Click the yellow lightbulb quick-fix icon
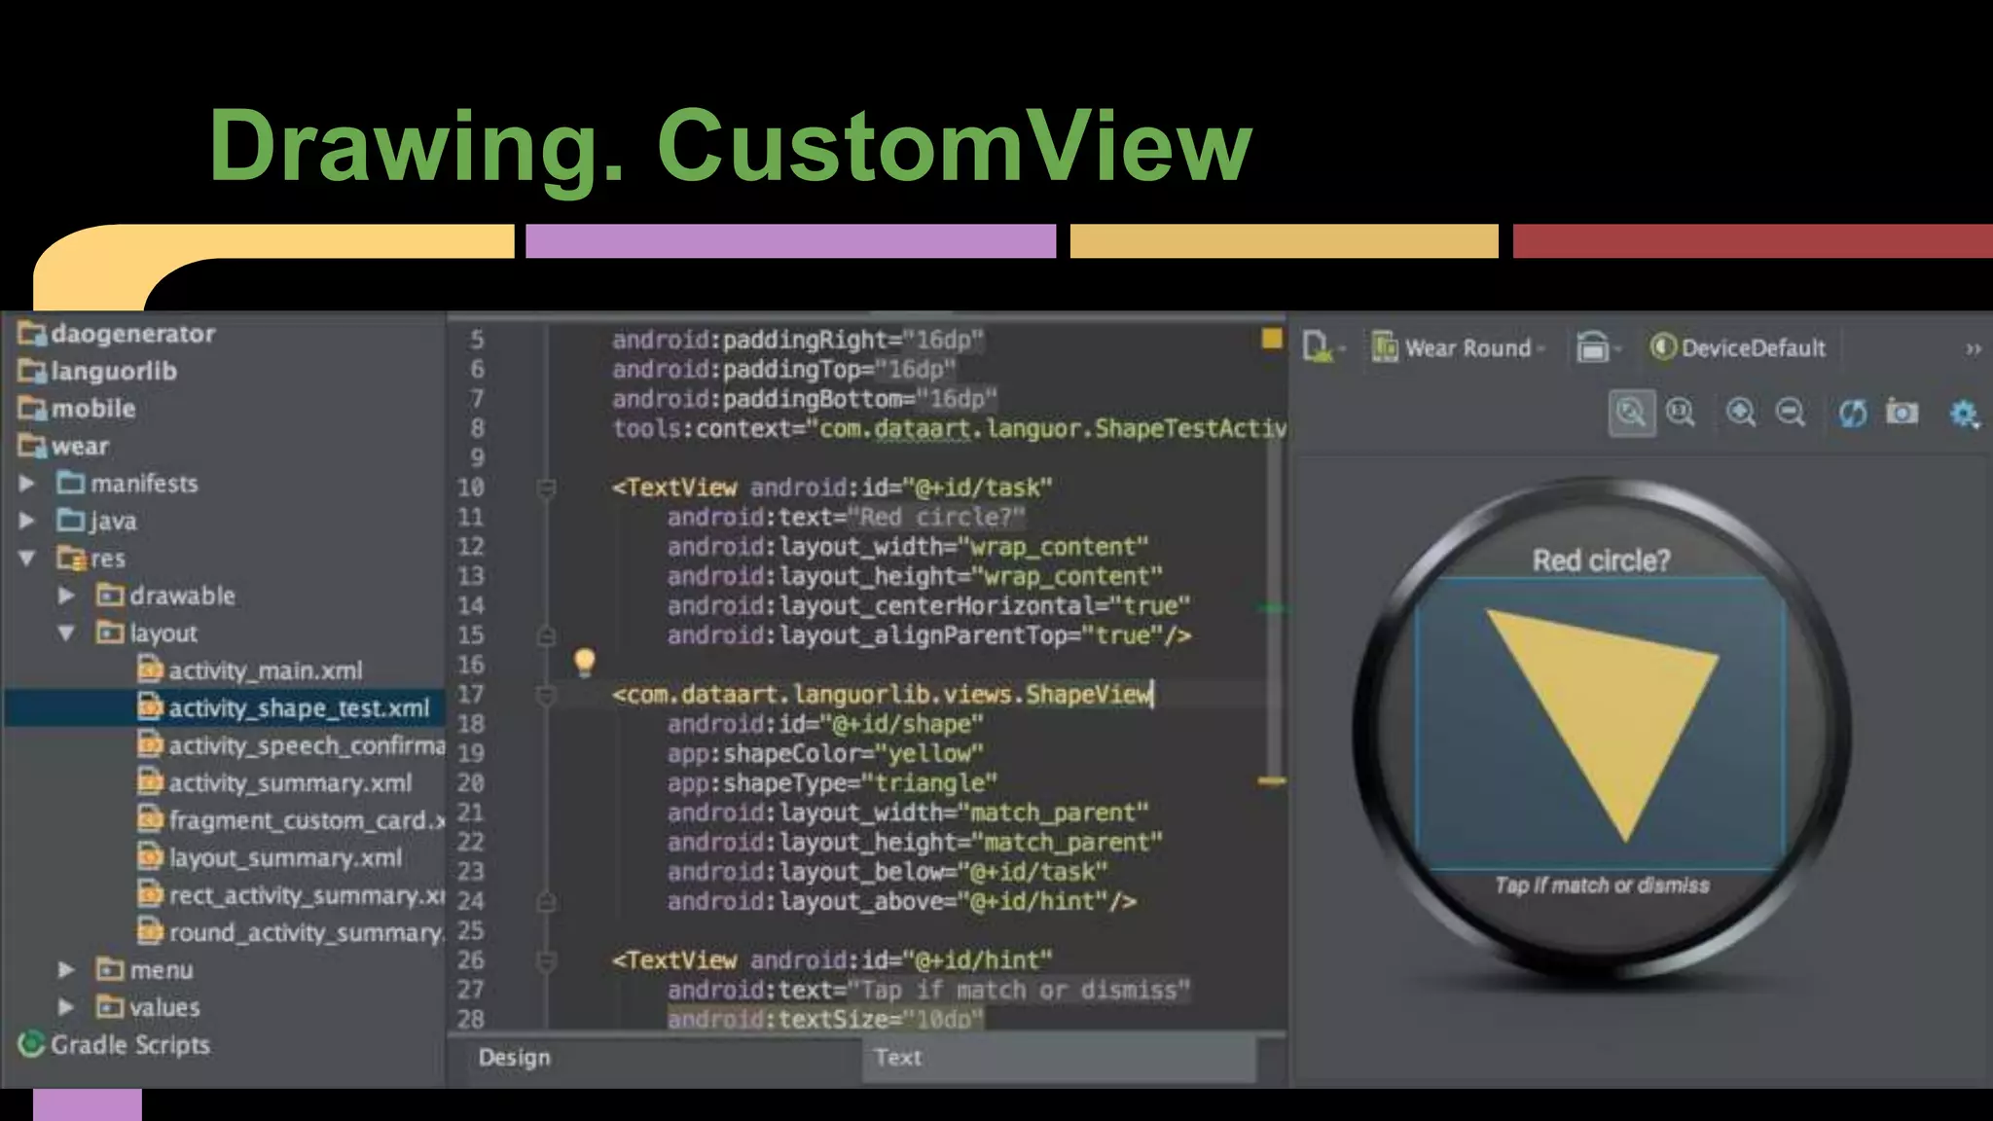Viewport: 1993px width, 1121px height. pyautogui.click(x=584, y=663)
